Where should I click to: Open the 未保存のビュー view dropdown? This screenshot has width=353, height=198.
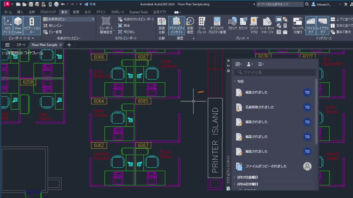click(69, 19)
